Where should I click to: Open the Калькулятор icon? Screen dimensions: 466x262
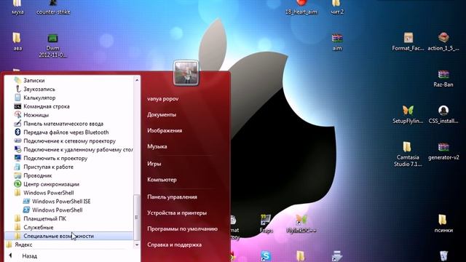click(17, 98)
